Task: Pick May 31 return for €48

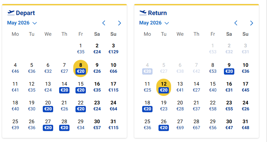Action: coord(246,124)
